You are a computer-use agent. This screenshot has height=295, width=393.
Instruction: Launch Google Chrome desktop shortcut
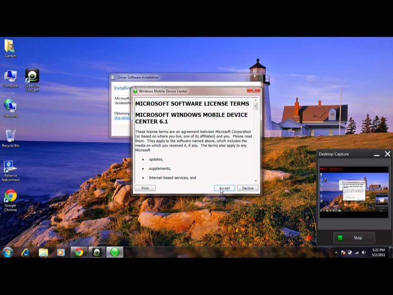(10, 201)
